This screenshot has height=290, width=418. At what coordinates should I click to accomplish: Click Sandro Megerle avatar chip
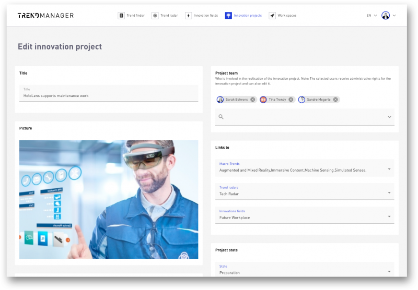(x=301, y=100)
